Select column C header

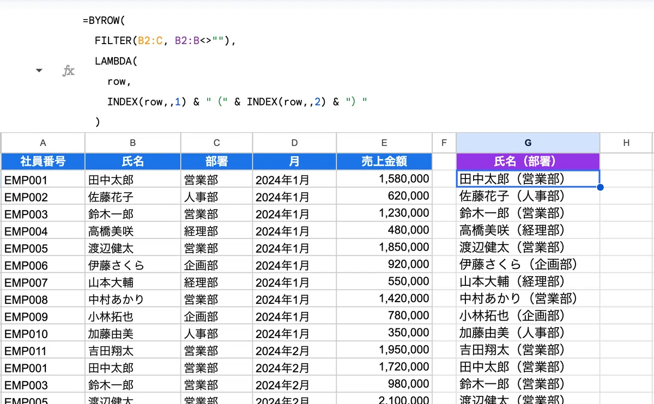[216, 143]
